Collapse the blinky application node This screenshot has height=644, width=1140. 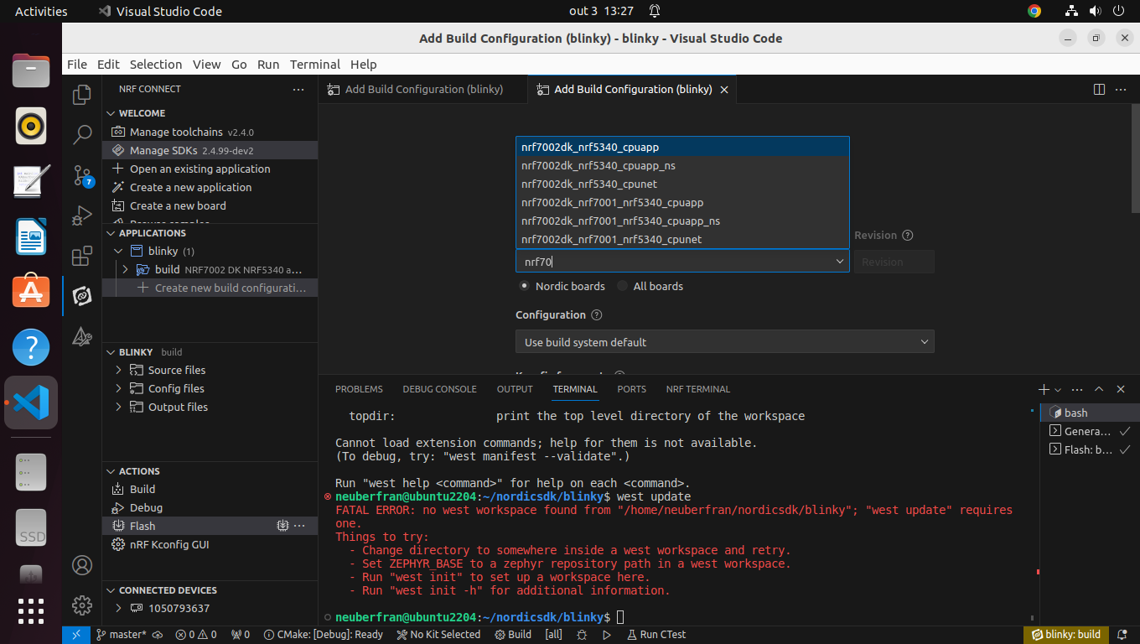118,251
